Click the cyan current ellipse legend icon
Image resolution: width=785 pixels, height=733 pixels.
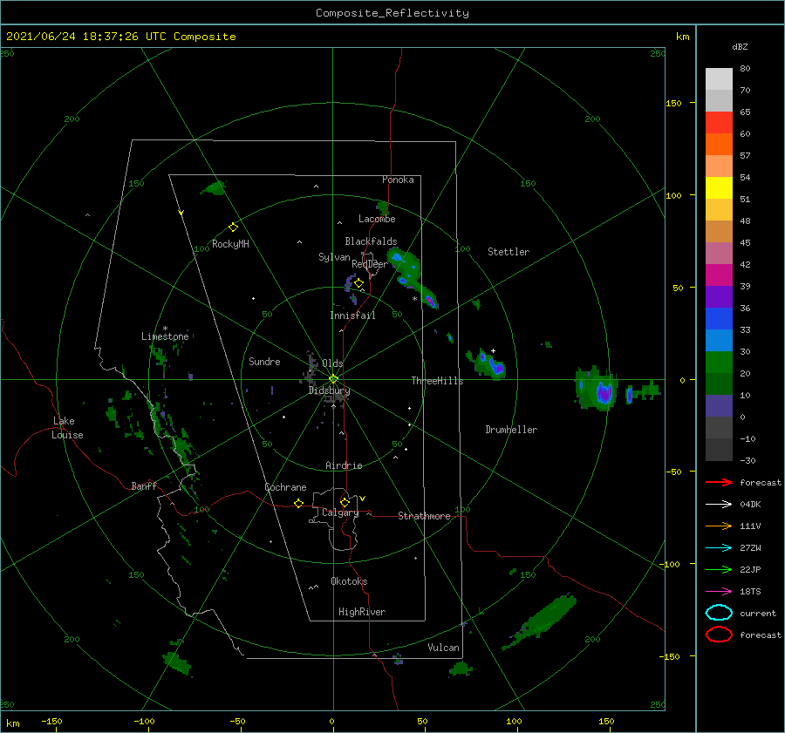coord(719,613)
